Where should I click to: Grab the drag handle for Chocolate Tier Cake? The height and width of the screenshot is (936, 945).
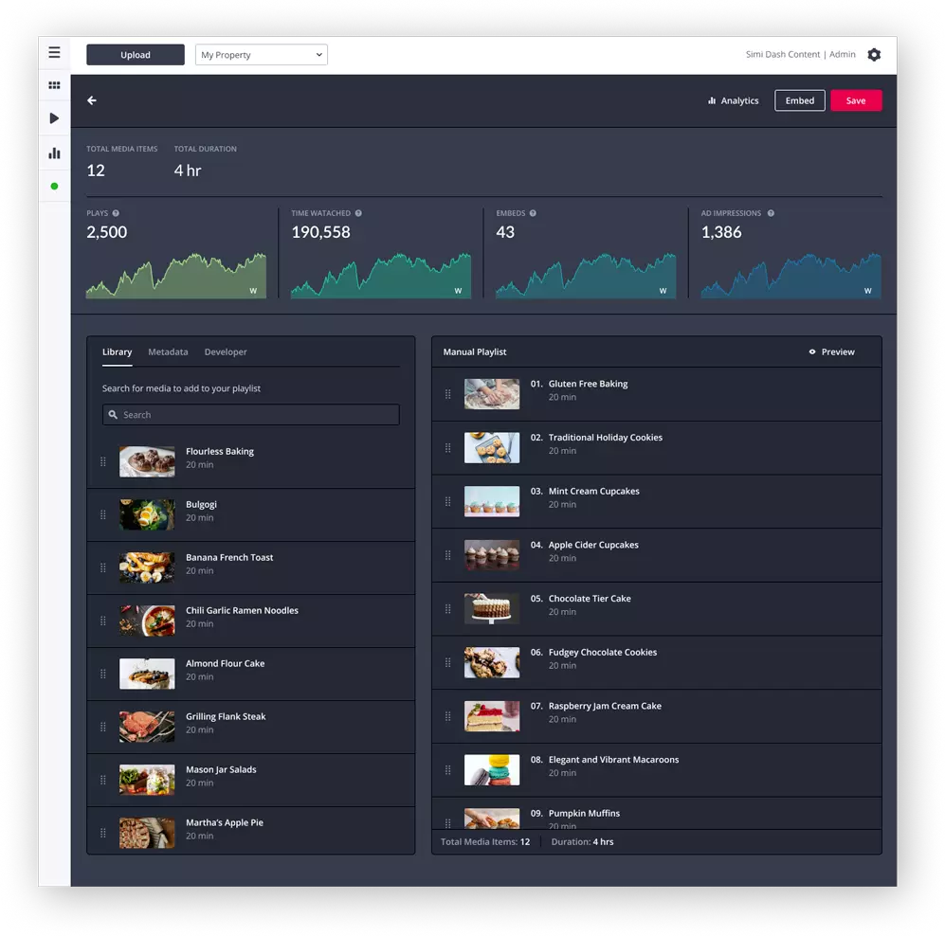pos(447,608)
